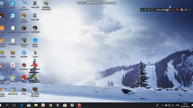Screen dimensions: 193x108
Task: Open the Action Center notifications icon
Action: coord(192,105)
